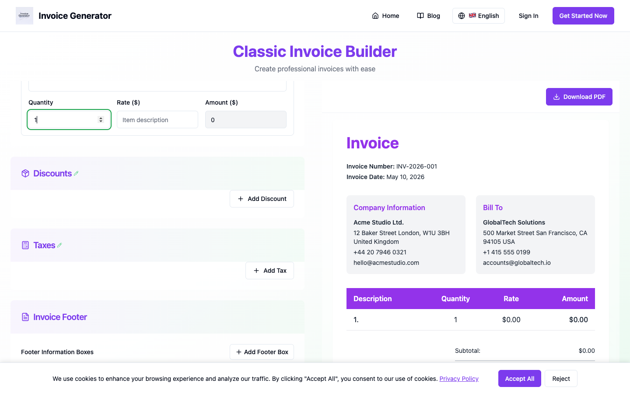Click the Quantity column header in preview
Screen dimensions: 630x394
[455, 299]
